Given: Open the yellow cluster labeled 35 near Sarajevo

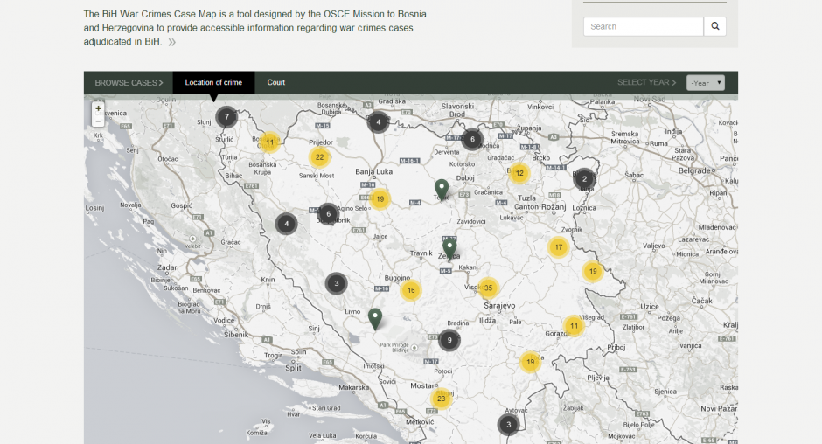Looking at the screenshot, I should coord(488,288).
